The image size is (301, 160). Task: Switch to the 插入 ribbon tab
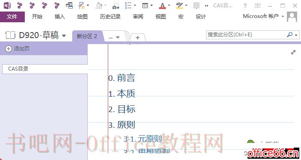[x=60, y=17]
